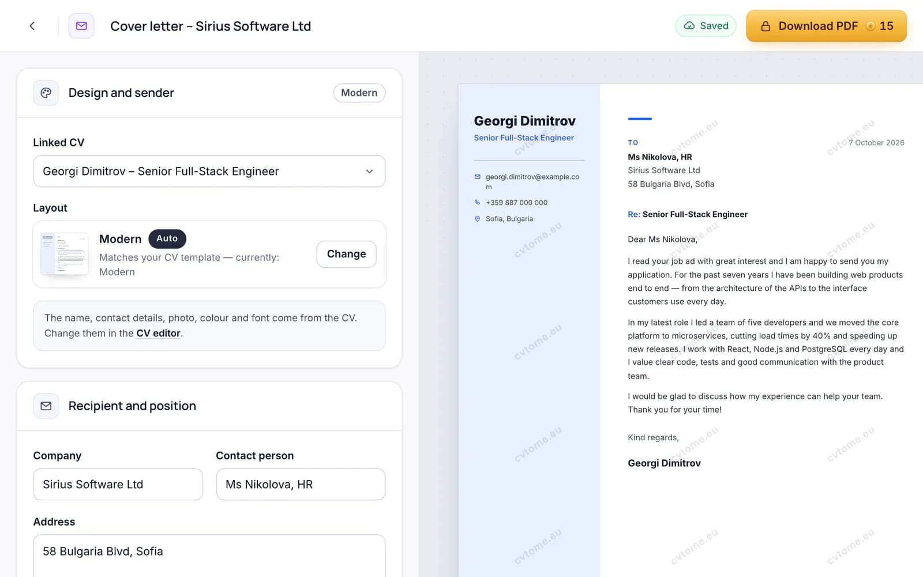Click Sofia, Bulgaria location text
The width and height of the screenshot is (923, 577).
[x=509, y=219]
